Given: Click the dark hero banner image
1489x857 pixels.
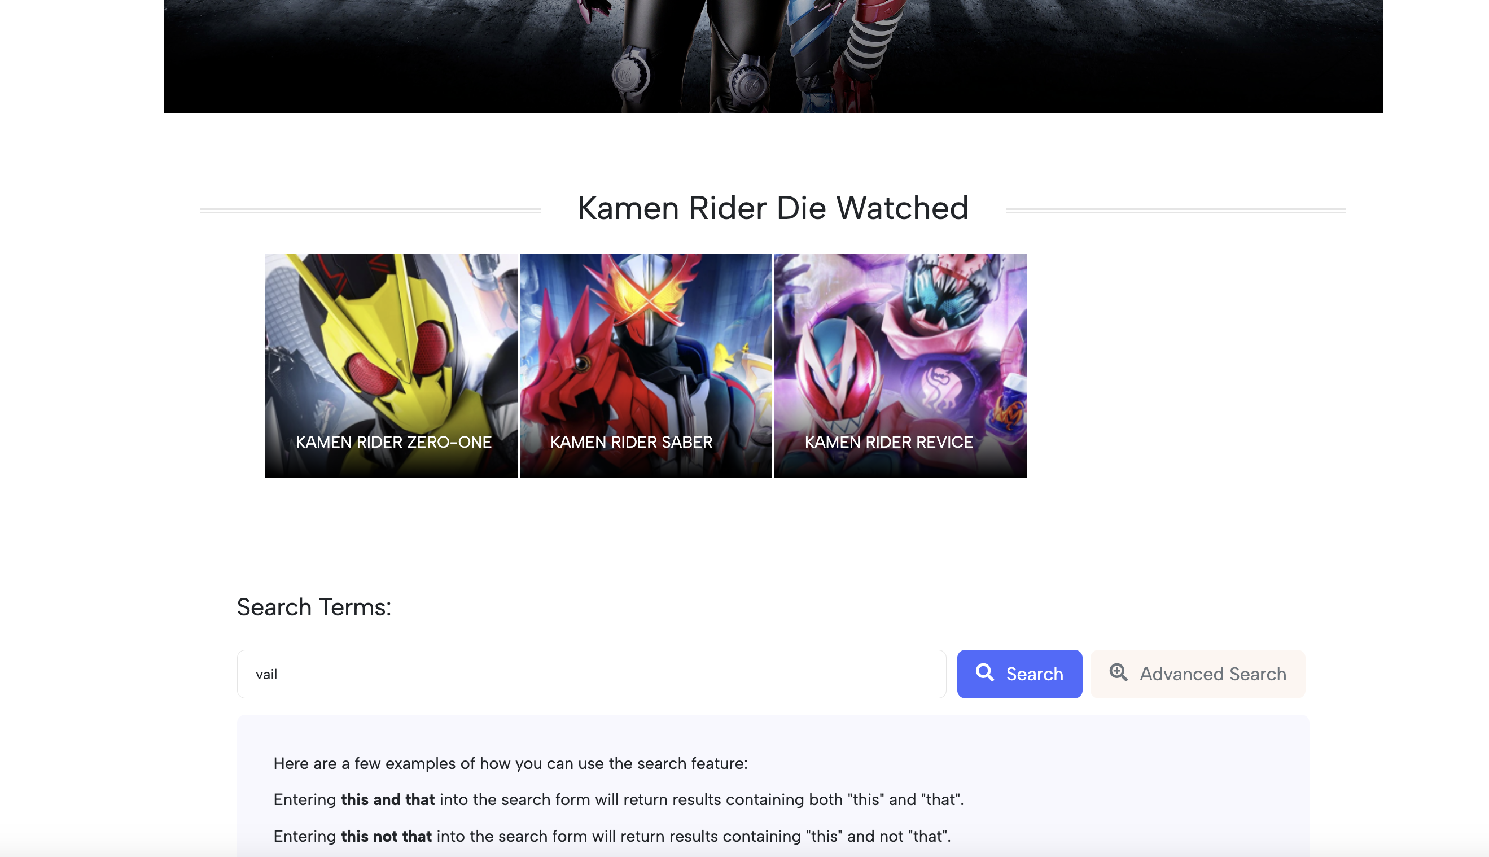Looking at the screenshot, I should point(773,56).
